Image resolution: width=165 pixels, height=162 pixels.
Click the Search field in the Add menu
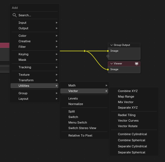35,15
